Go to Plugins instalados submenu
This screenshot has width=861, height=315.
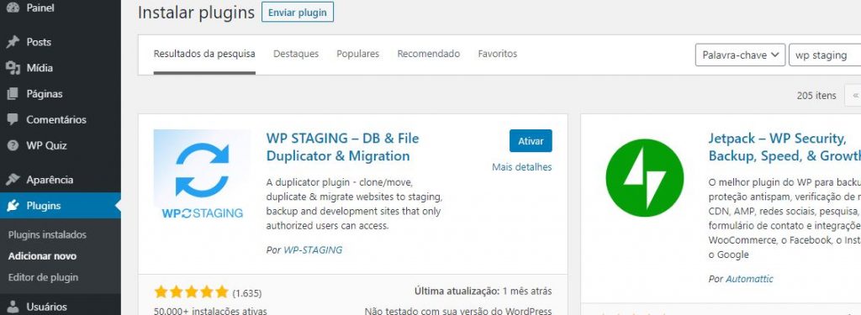pos(47,235)
